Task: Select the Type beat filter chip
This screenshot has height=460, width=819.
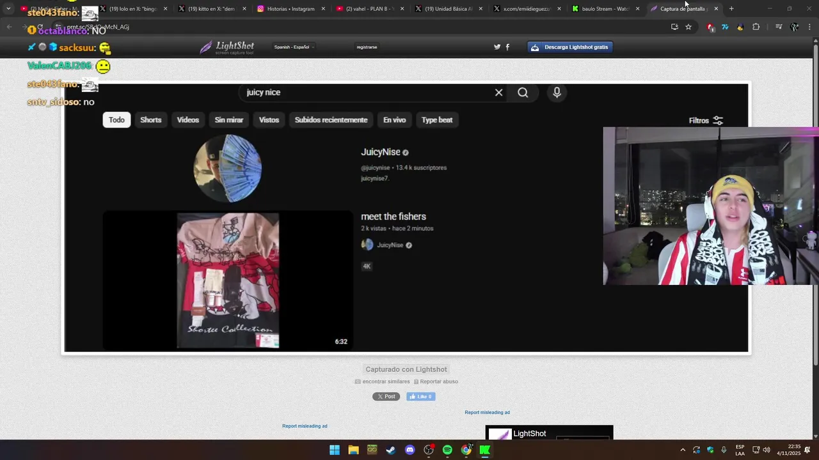Action: (x=437, y=120)
